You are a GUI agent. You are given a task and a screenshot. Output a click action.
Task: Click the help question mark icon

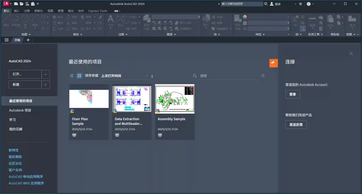click(x=309, y=4)
